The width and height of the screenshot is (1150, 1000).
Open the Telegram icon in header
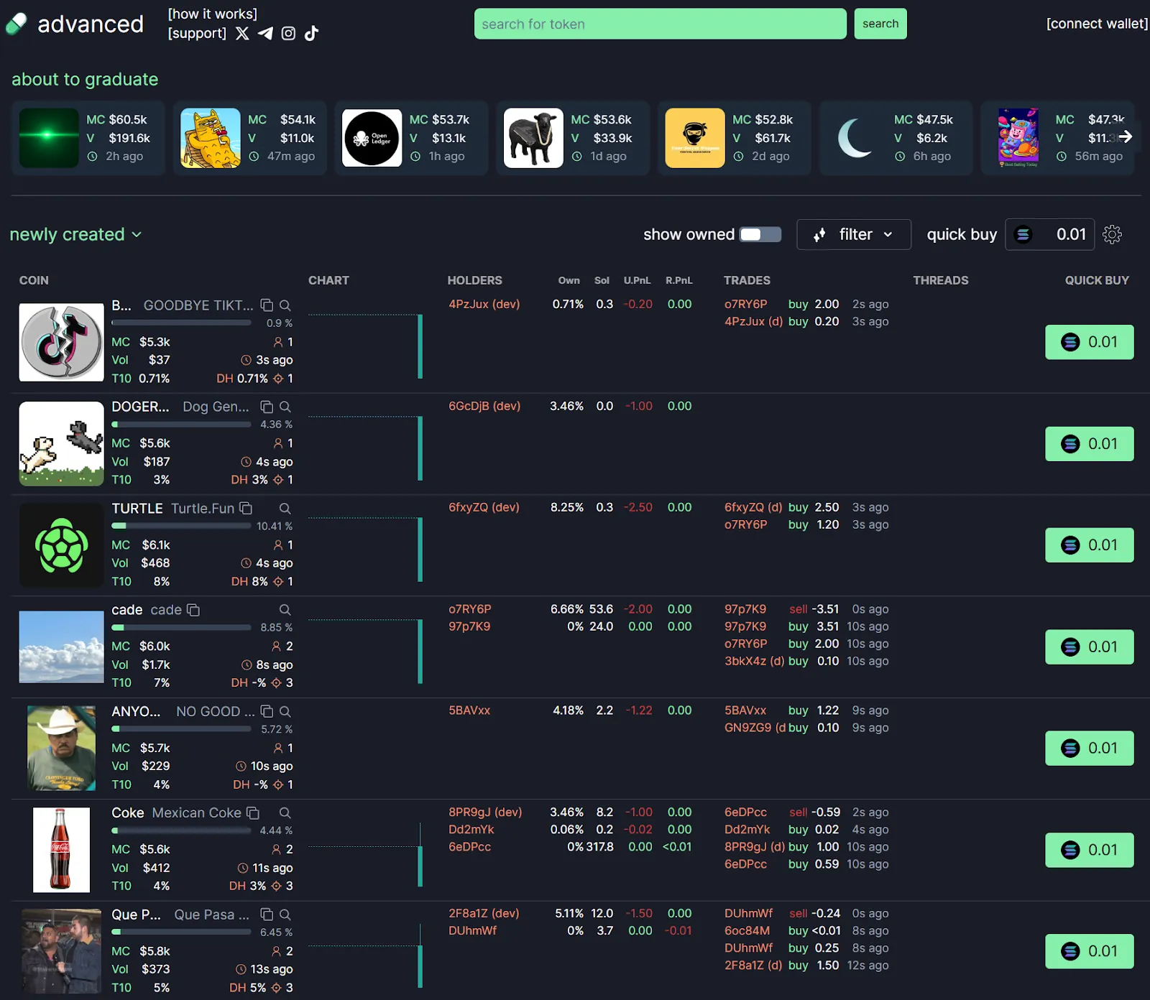point(265,34)
